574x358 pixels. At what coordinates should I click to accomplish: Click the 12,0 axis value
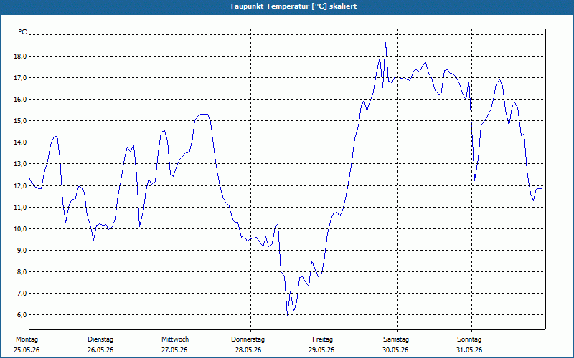[x=21, y=186]
